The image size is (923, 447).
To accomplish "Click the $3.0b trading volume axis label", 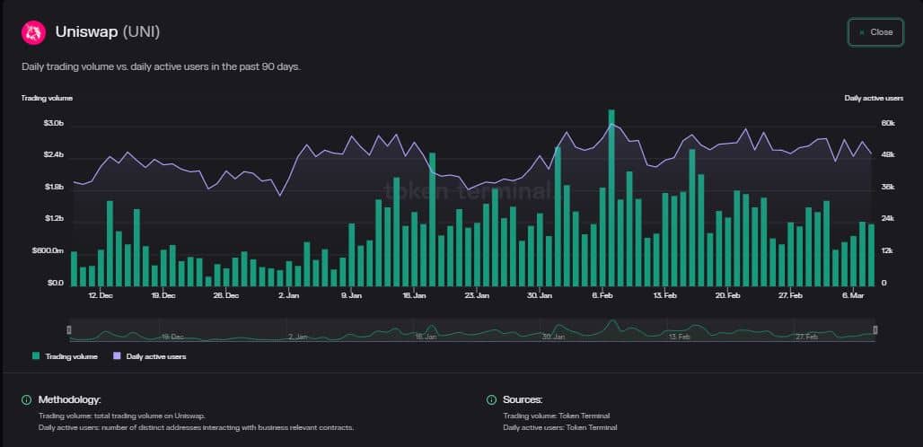I will click(53, 124).
